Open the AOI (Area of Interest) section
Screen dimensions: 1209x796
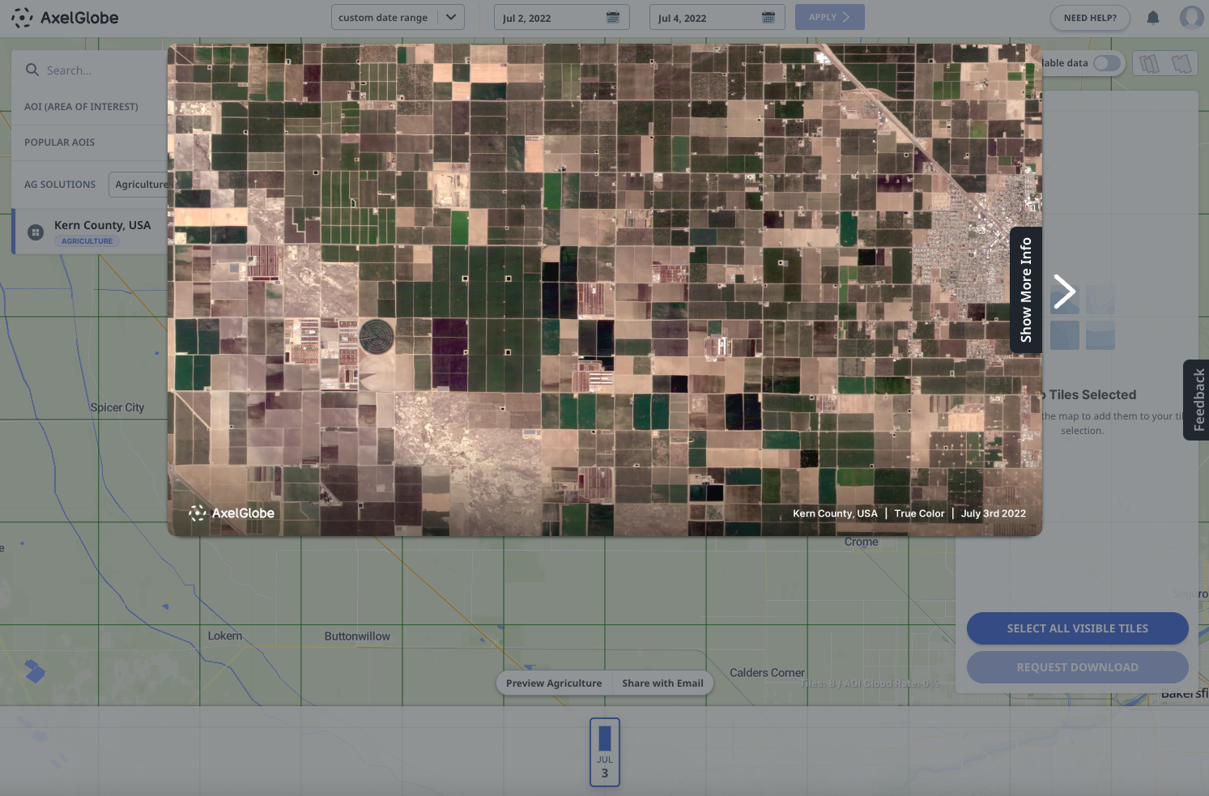point(81,107)
